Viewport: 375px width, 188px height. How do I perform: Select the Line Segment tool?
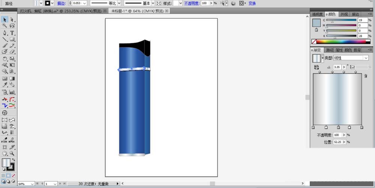pyautogui.click(x=4, y=39)
